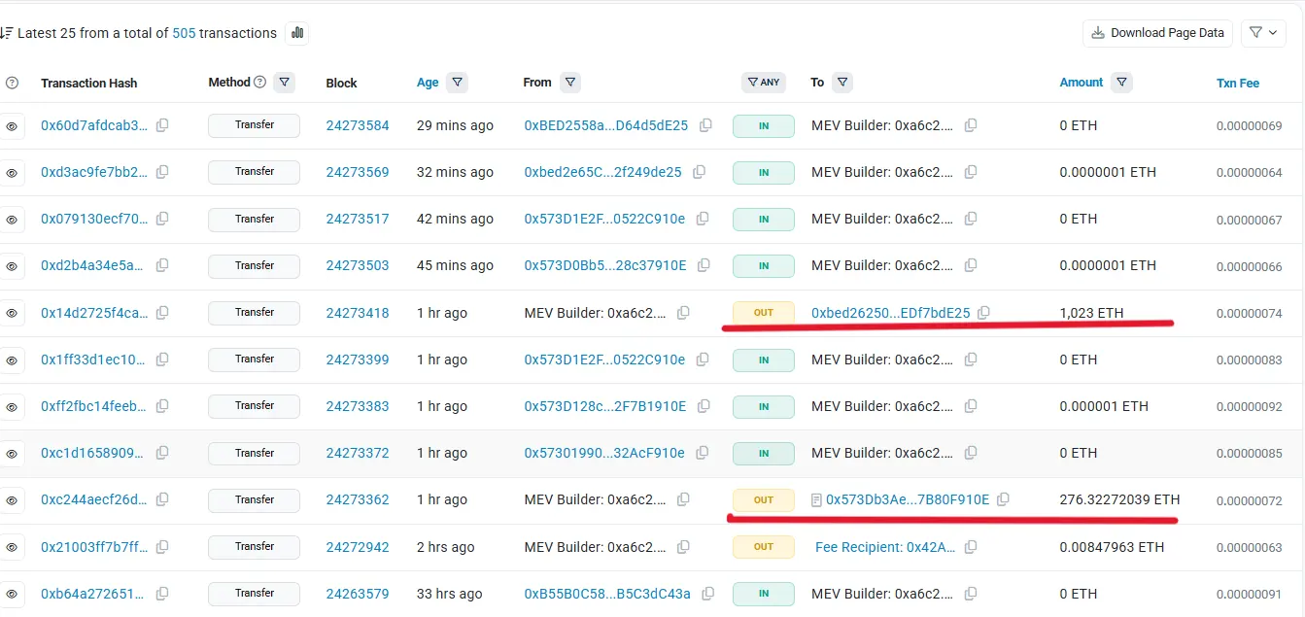Open the 505 total transactions link
Screen dimensions: 1305x617
(184, 32)
